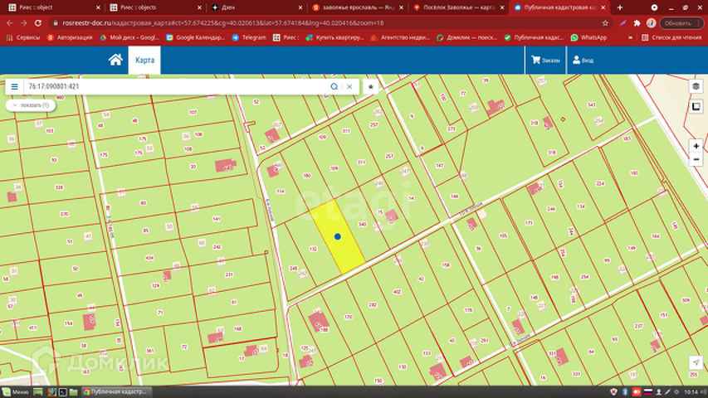Click the magnifier search icon in cadastral search
This screenshot has width=708, height=398.
(x=334, y=86)
